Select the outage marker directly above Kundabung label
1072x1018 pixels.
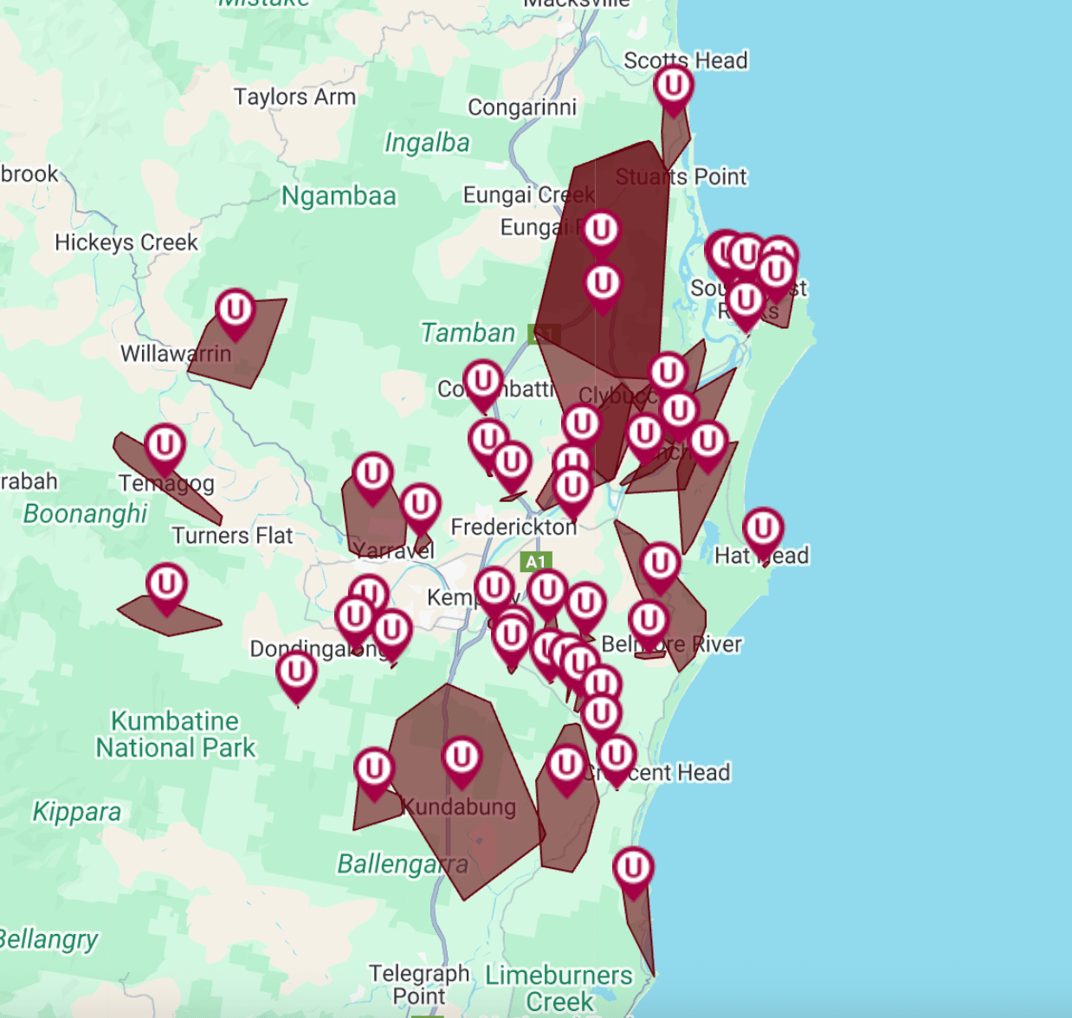click(x=462, y=763)
